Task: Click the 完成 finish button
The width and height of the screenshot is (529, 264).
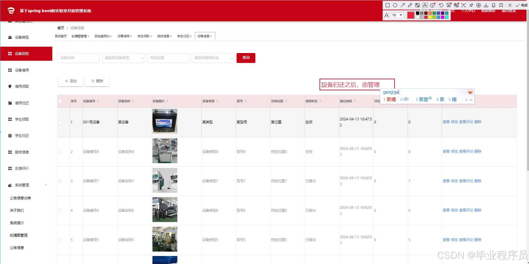Action: (521, 5)
